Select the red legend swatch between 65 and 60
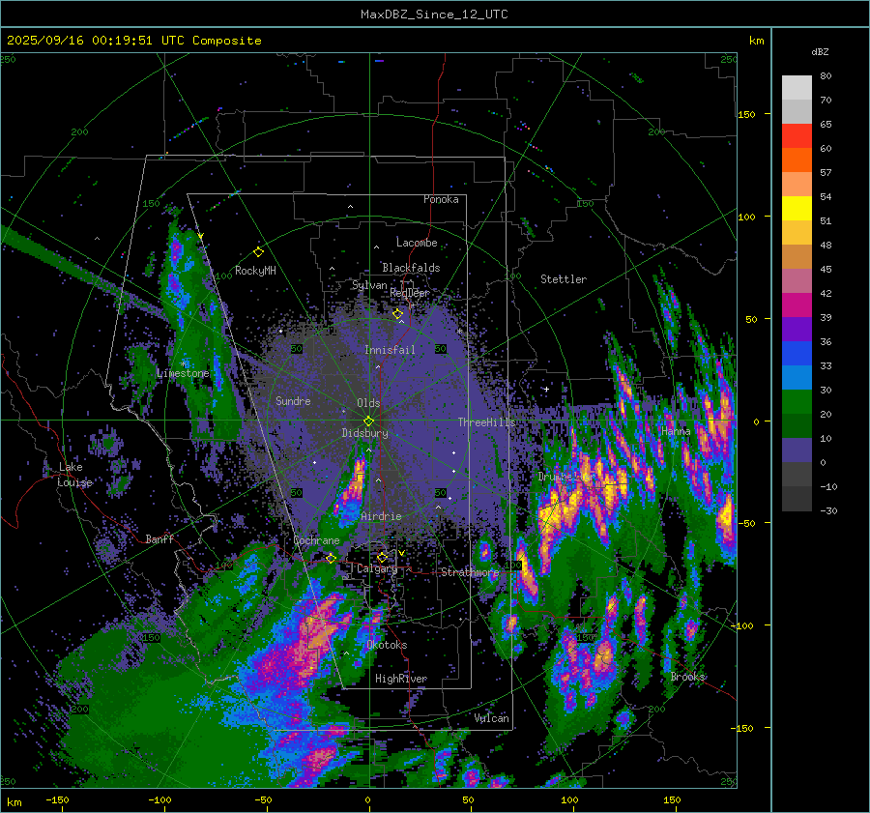The width and height of the screenshot is (870, 813). click(797, 135)
